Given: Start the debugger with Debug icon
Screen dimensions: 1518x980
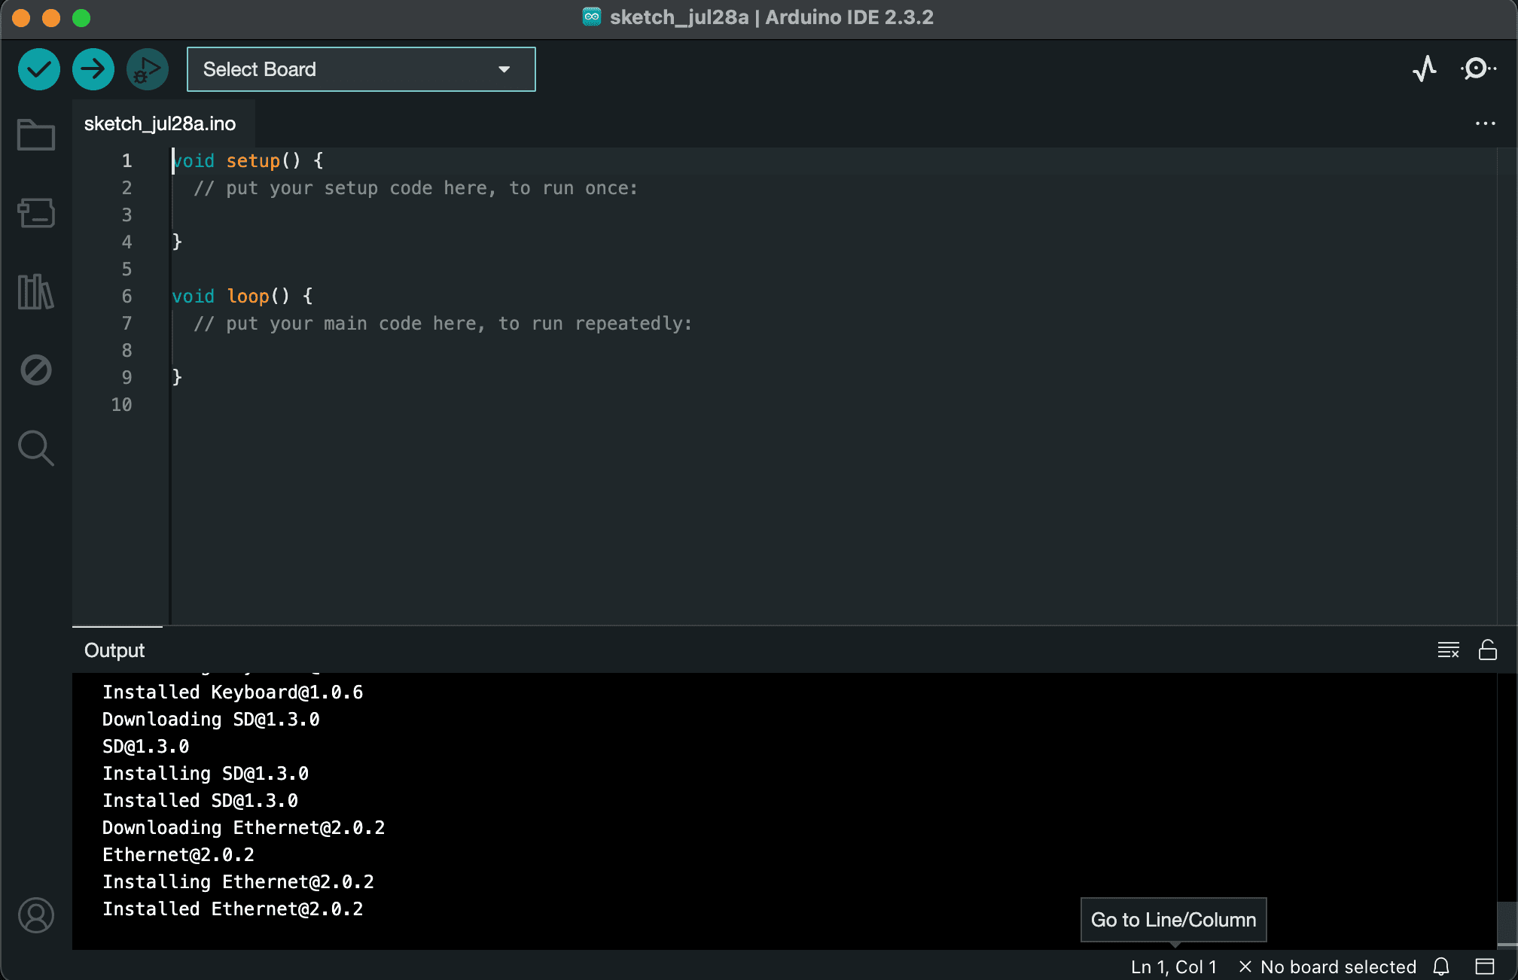Looking at the screenshot, I should pyautogui.click(x=148, y=69).
